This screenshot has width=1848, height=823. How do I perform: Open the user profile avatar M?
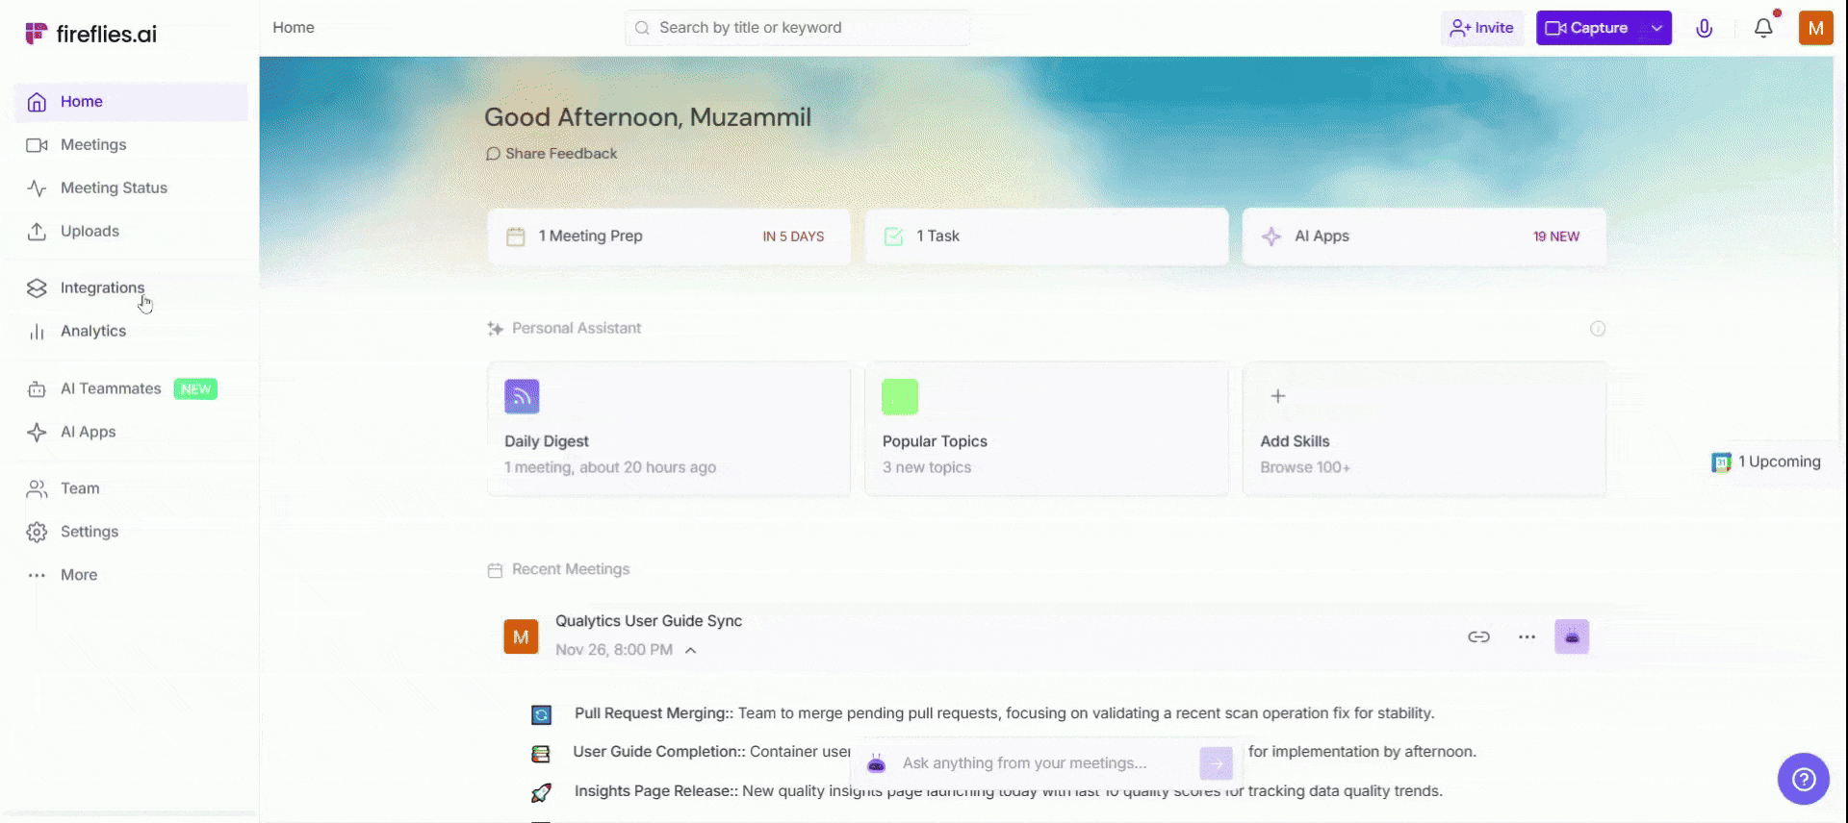coord(1815,28)
